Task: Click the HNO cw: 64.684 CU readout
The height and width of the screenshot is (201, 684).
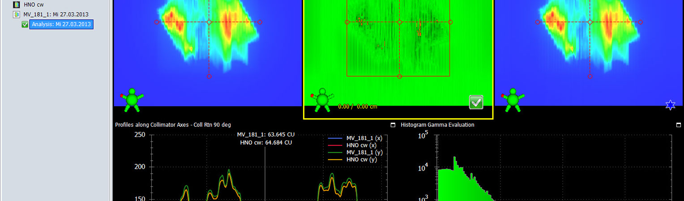Action: [x=266, y=143]
